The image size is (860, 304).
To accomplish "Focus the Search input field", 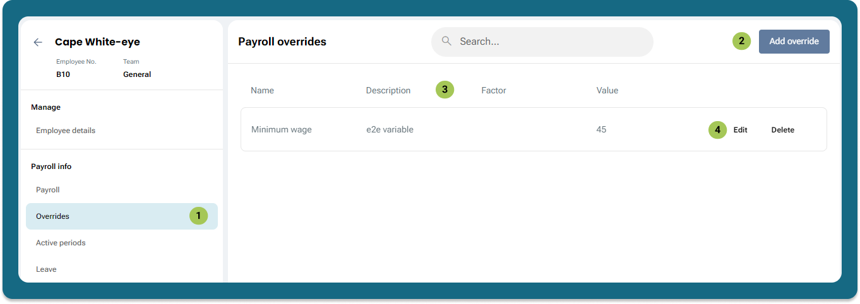I will (549, 42).
